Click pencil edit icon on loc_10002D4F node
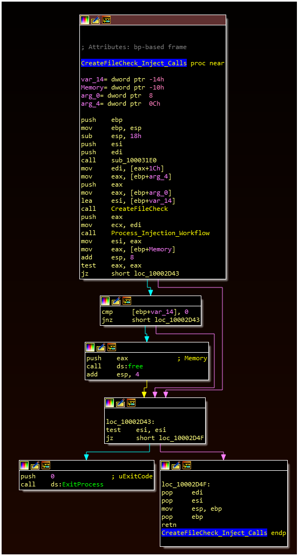Screen dimensions: 298x556 [x=176, y=465]
